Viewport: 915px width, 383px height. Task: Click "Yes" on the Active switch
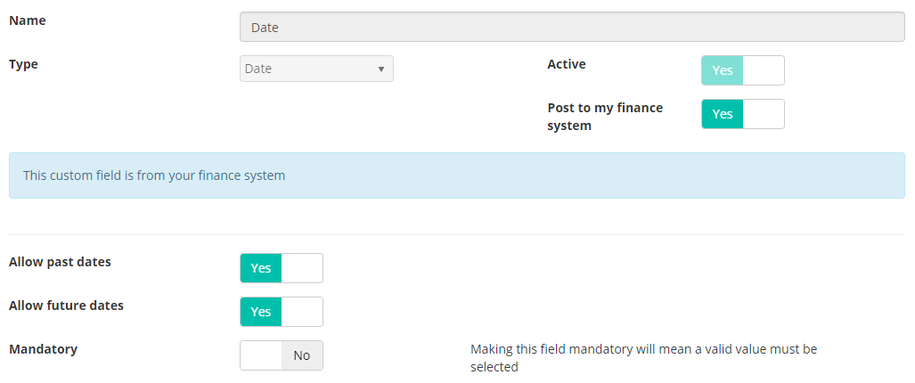pos(723,70)
